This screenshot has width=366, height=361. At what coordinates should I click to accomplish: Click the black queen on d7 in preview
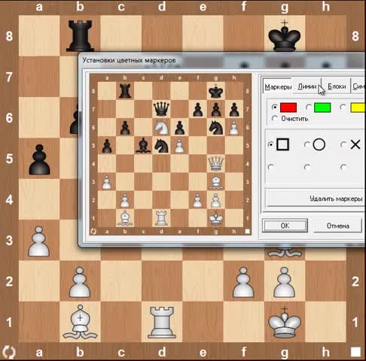click(x=161, y=109)
